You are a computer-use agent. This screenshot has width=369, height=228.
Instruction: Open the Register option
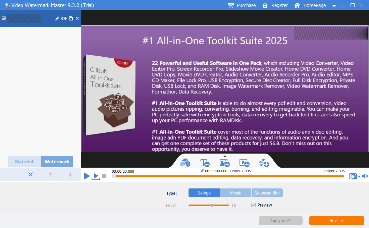(279, 5)
